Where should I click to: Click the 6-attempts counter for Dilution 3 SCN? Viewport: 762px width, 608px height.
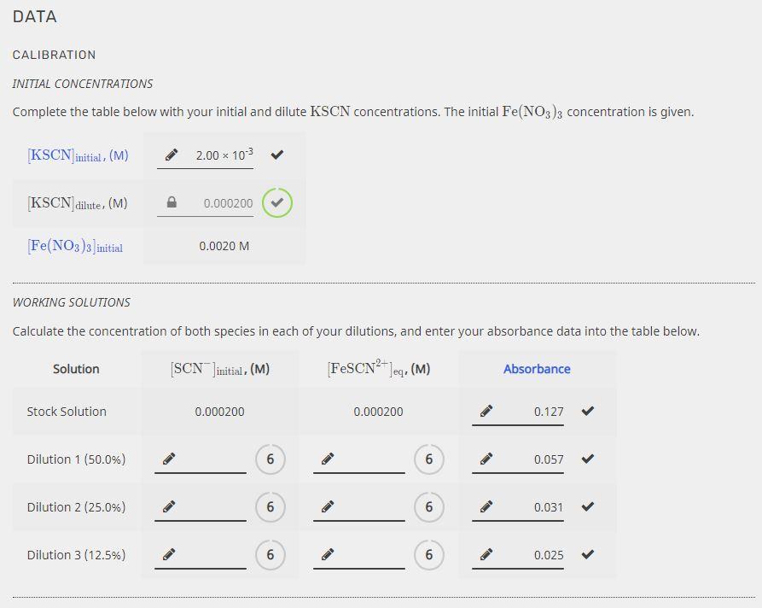coord(270,554)
